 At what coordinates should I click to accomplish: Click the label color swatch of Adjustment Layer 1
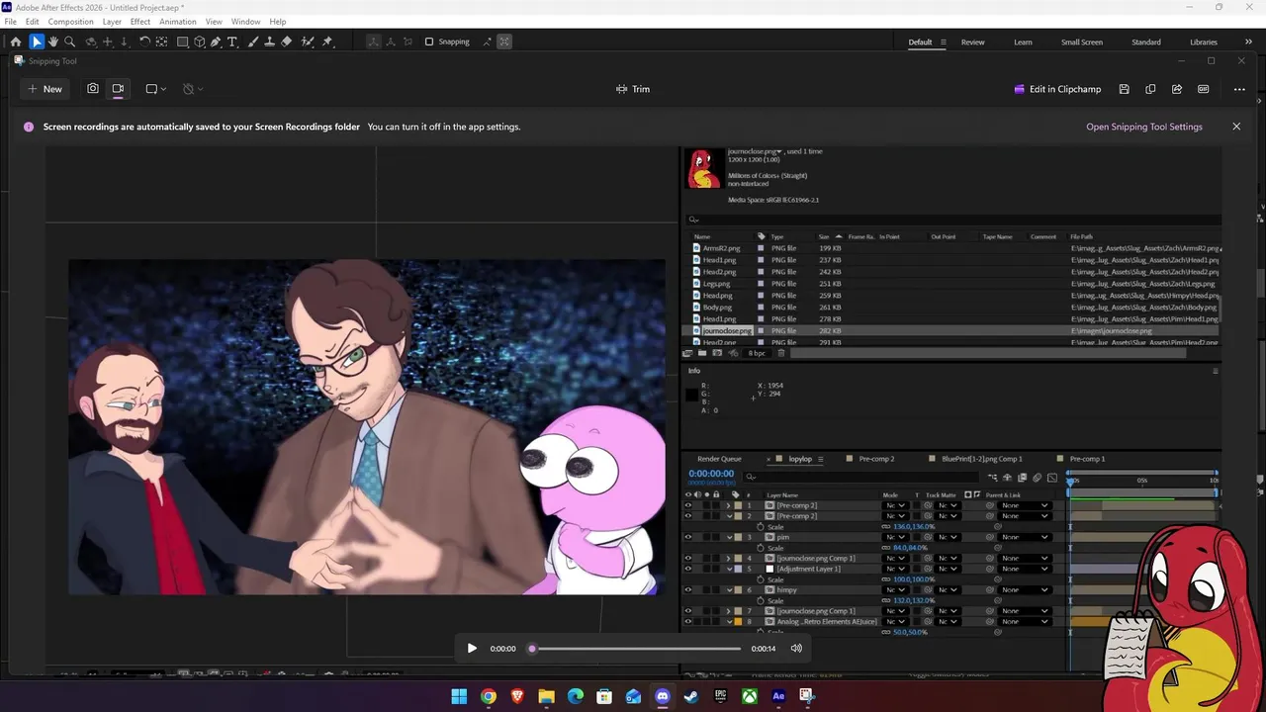pos(738,569)
